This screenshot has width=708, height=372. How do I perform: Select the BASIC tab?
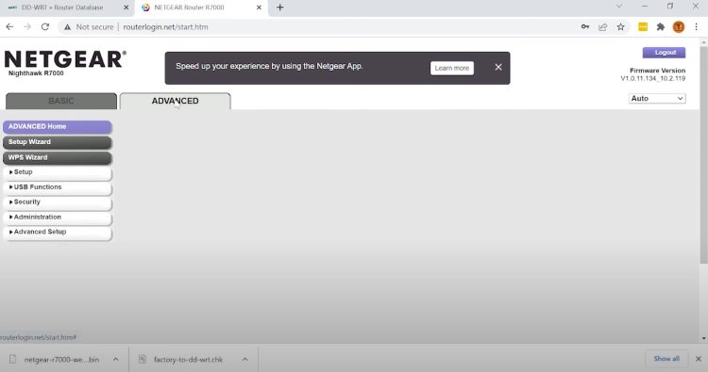pos(61,101)
